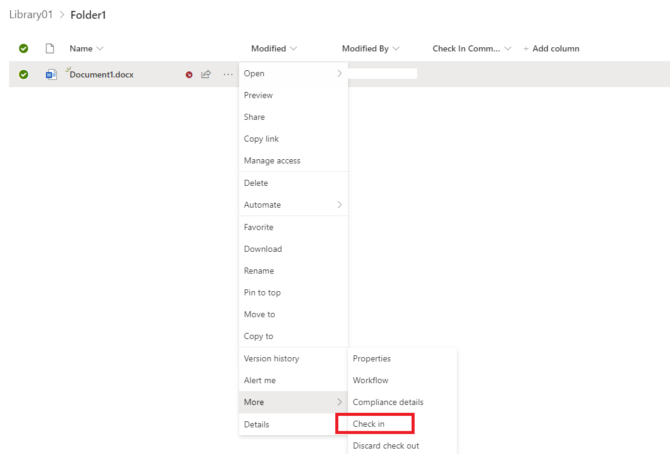This screenshot has height=454, width=670.
Task: Open Compliance details
Action: pos(402,403)
